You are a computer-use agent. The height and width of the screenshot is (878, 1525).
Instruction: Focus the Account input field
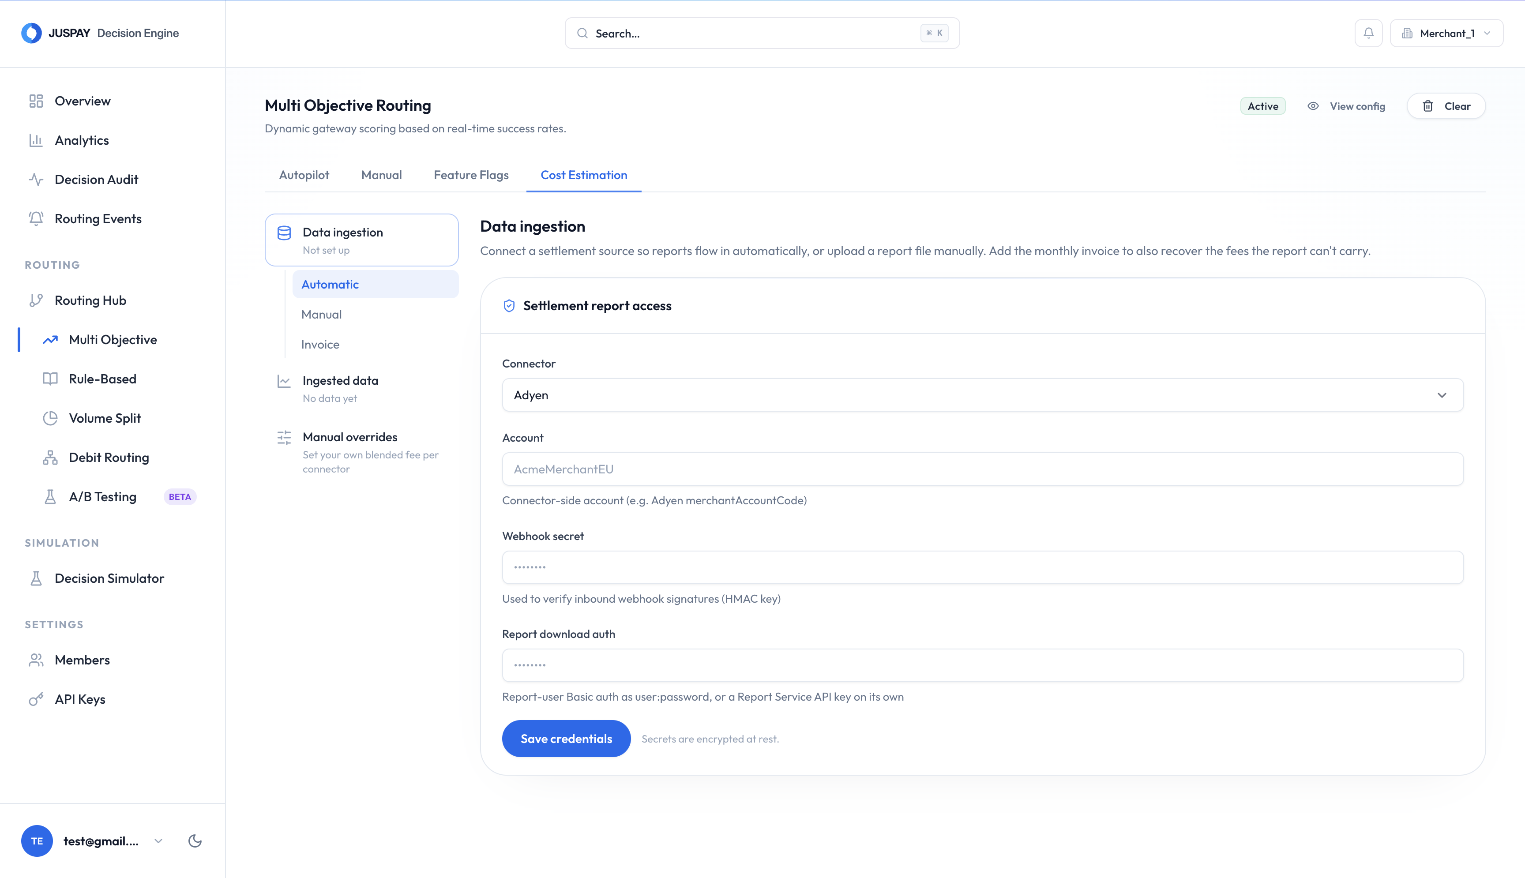[982, 469]
